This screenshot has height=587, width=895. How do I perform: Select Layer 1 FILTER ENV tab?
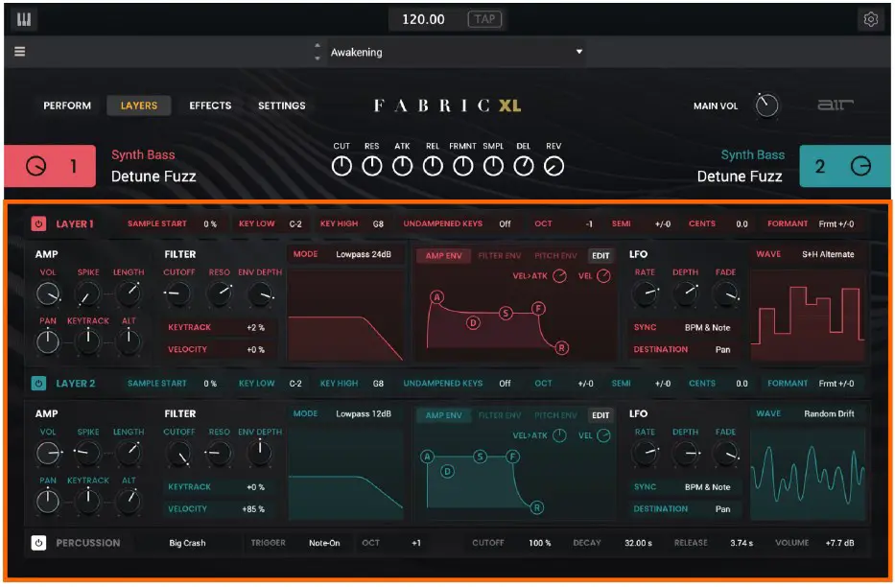pos(500,255)
